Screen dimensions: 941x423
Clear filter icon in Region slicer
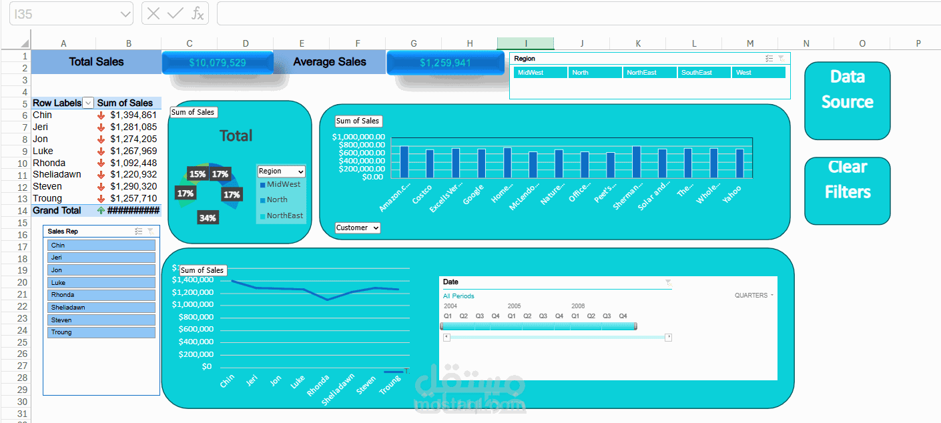tap(781, 59)
